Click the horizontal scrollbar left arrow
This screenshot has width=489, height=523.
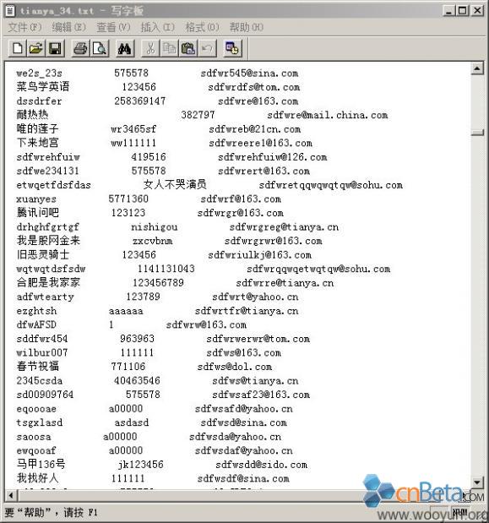11,495
